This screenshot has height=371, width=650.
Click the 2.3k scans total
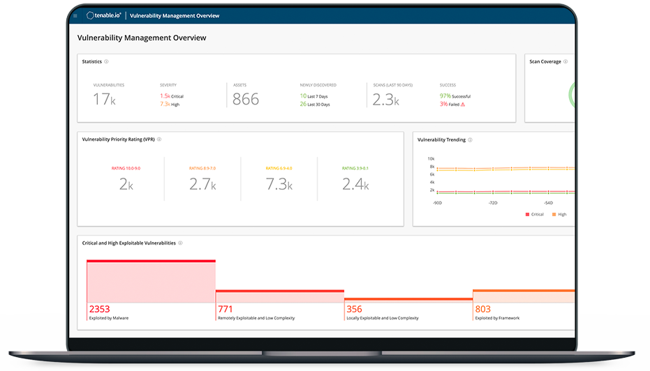click(385, 99)
